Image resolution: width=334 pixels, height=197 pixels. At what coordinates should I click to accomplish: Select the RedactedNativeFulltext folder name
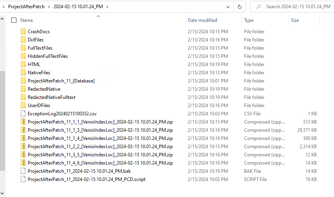52,97
